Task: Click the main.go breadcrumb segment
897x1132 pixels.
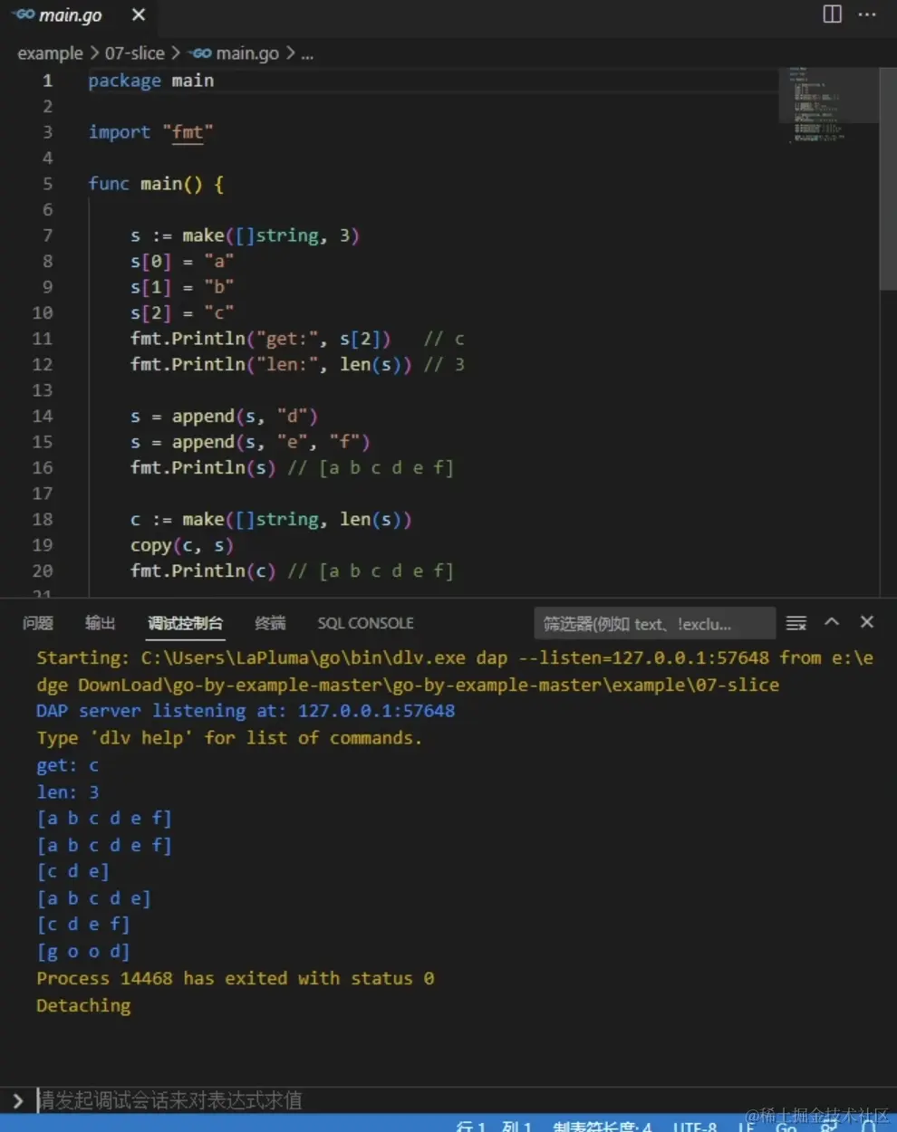Action: click(x=236, y=53)
